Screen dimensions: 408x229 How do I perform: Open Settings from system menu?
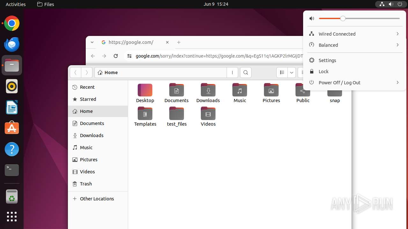(355, 60)
